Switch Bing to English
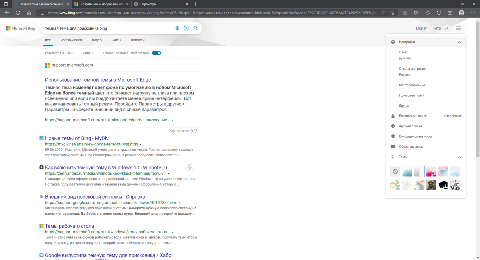The image size is (480, 260). [421, 28]
